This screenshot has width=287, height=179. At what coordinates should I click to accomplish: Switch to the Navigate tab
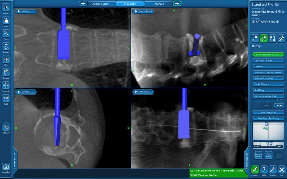[130, 4]
